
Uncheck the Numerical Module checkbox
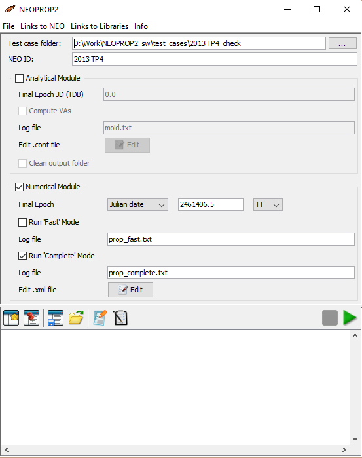[19, 187]
